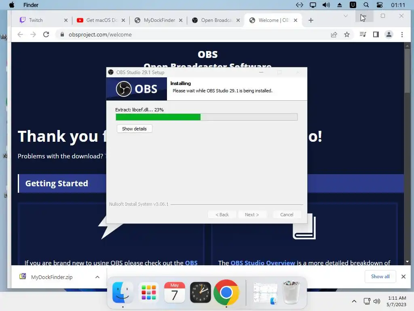Close the Twitch tab
Image resolution: width=414 pixels, height=311 pixels.
tap(66, 20)
